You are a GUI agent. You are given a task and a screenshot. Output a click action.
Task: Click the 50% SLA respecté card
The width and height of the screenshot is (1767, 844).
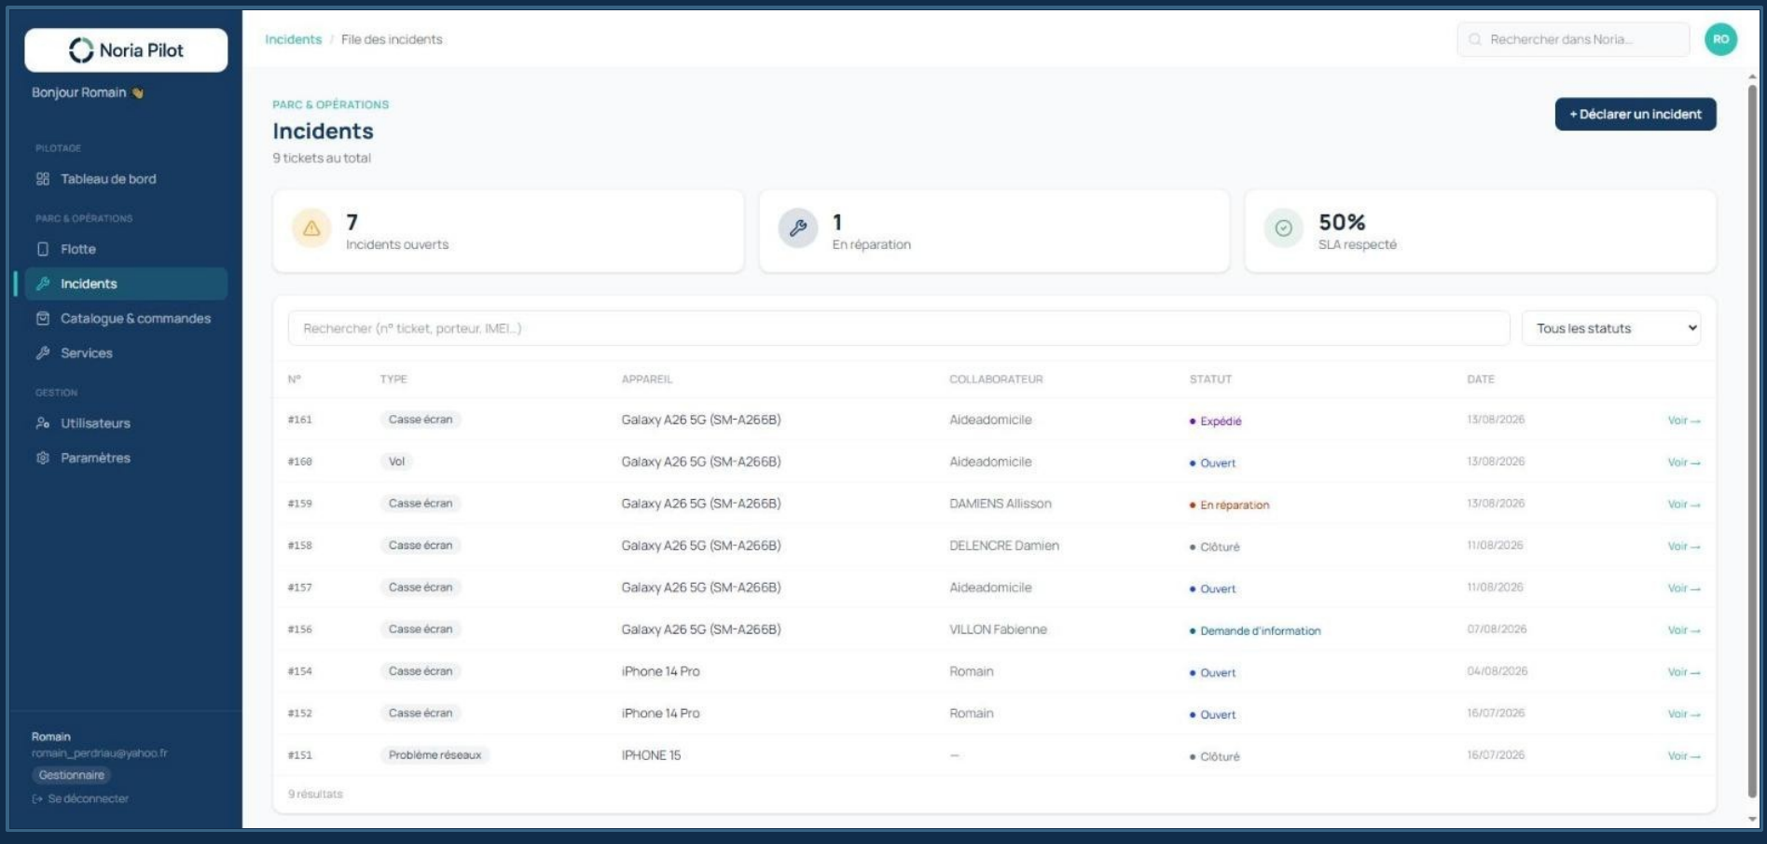pyautogui.click(x=1480, y=231)
